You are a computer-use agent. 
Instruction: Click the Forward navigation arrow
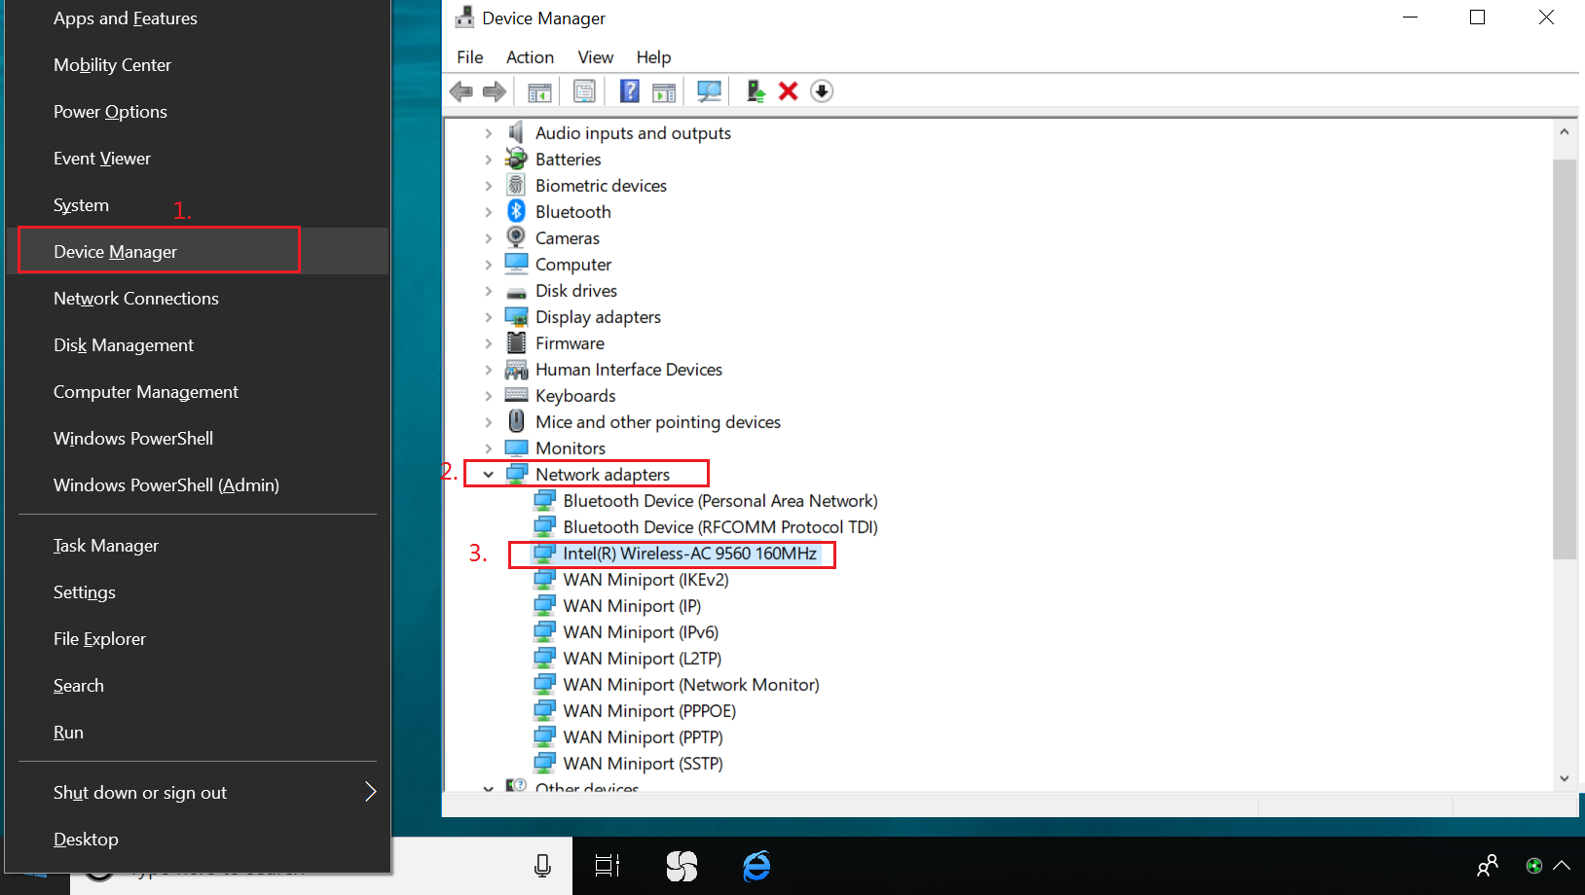pyautogui.click(x=495, y=90)
